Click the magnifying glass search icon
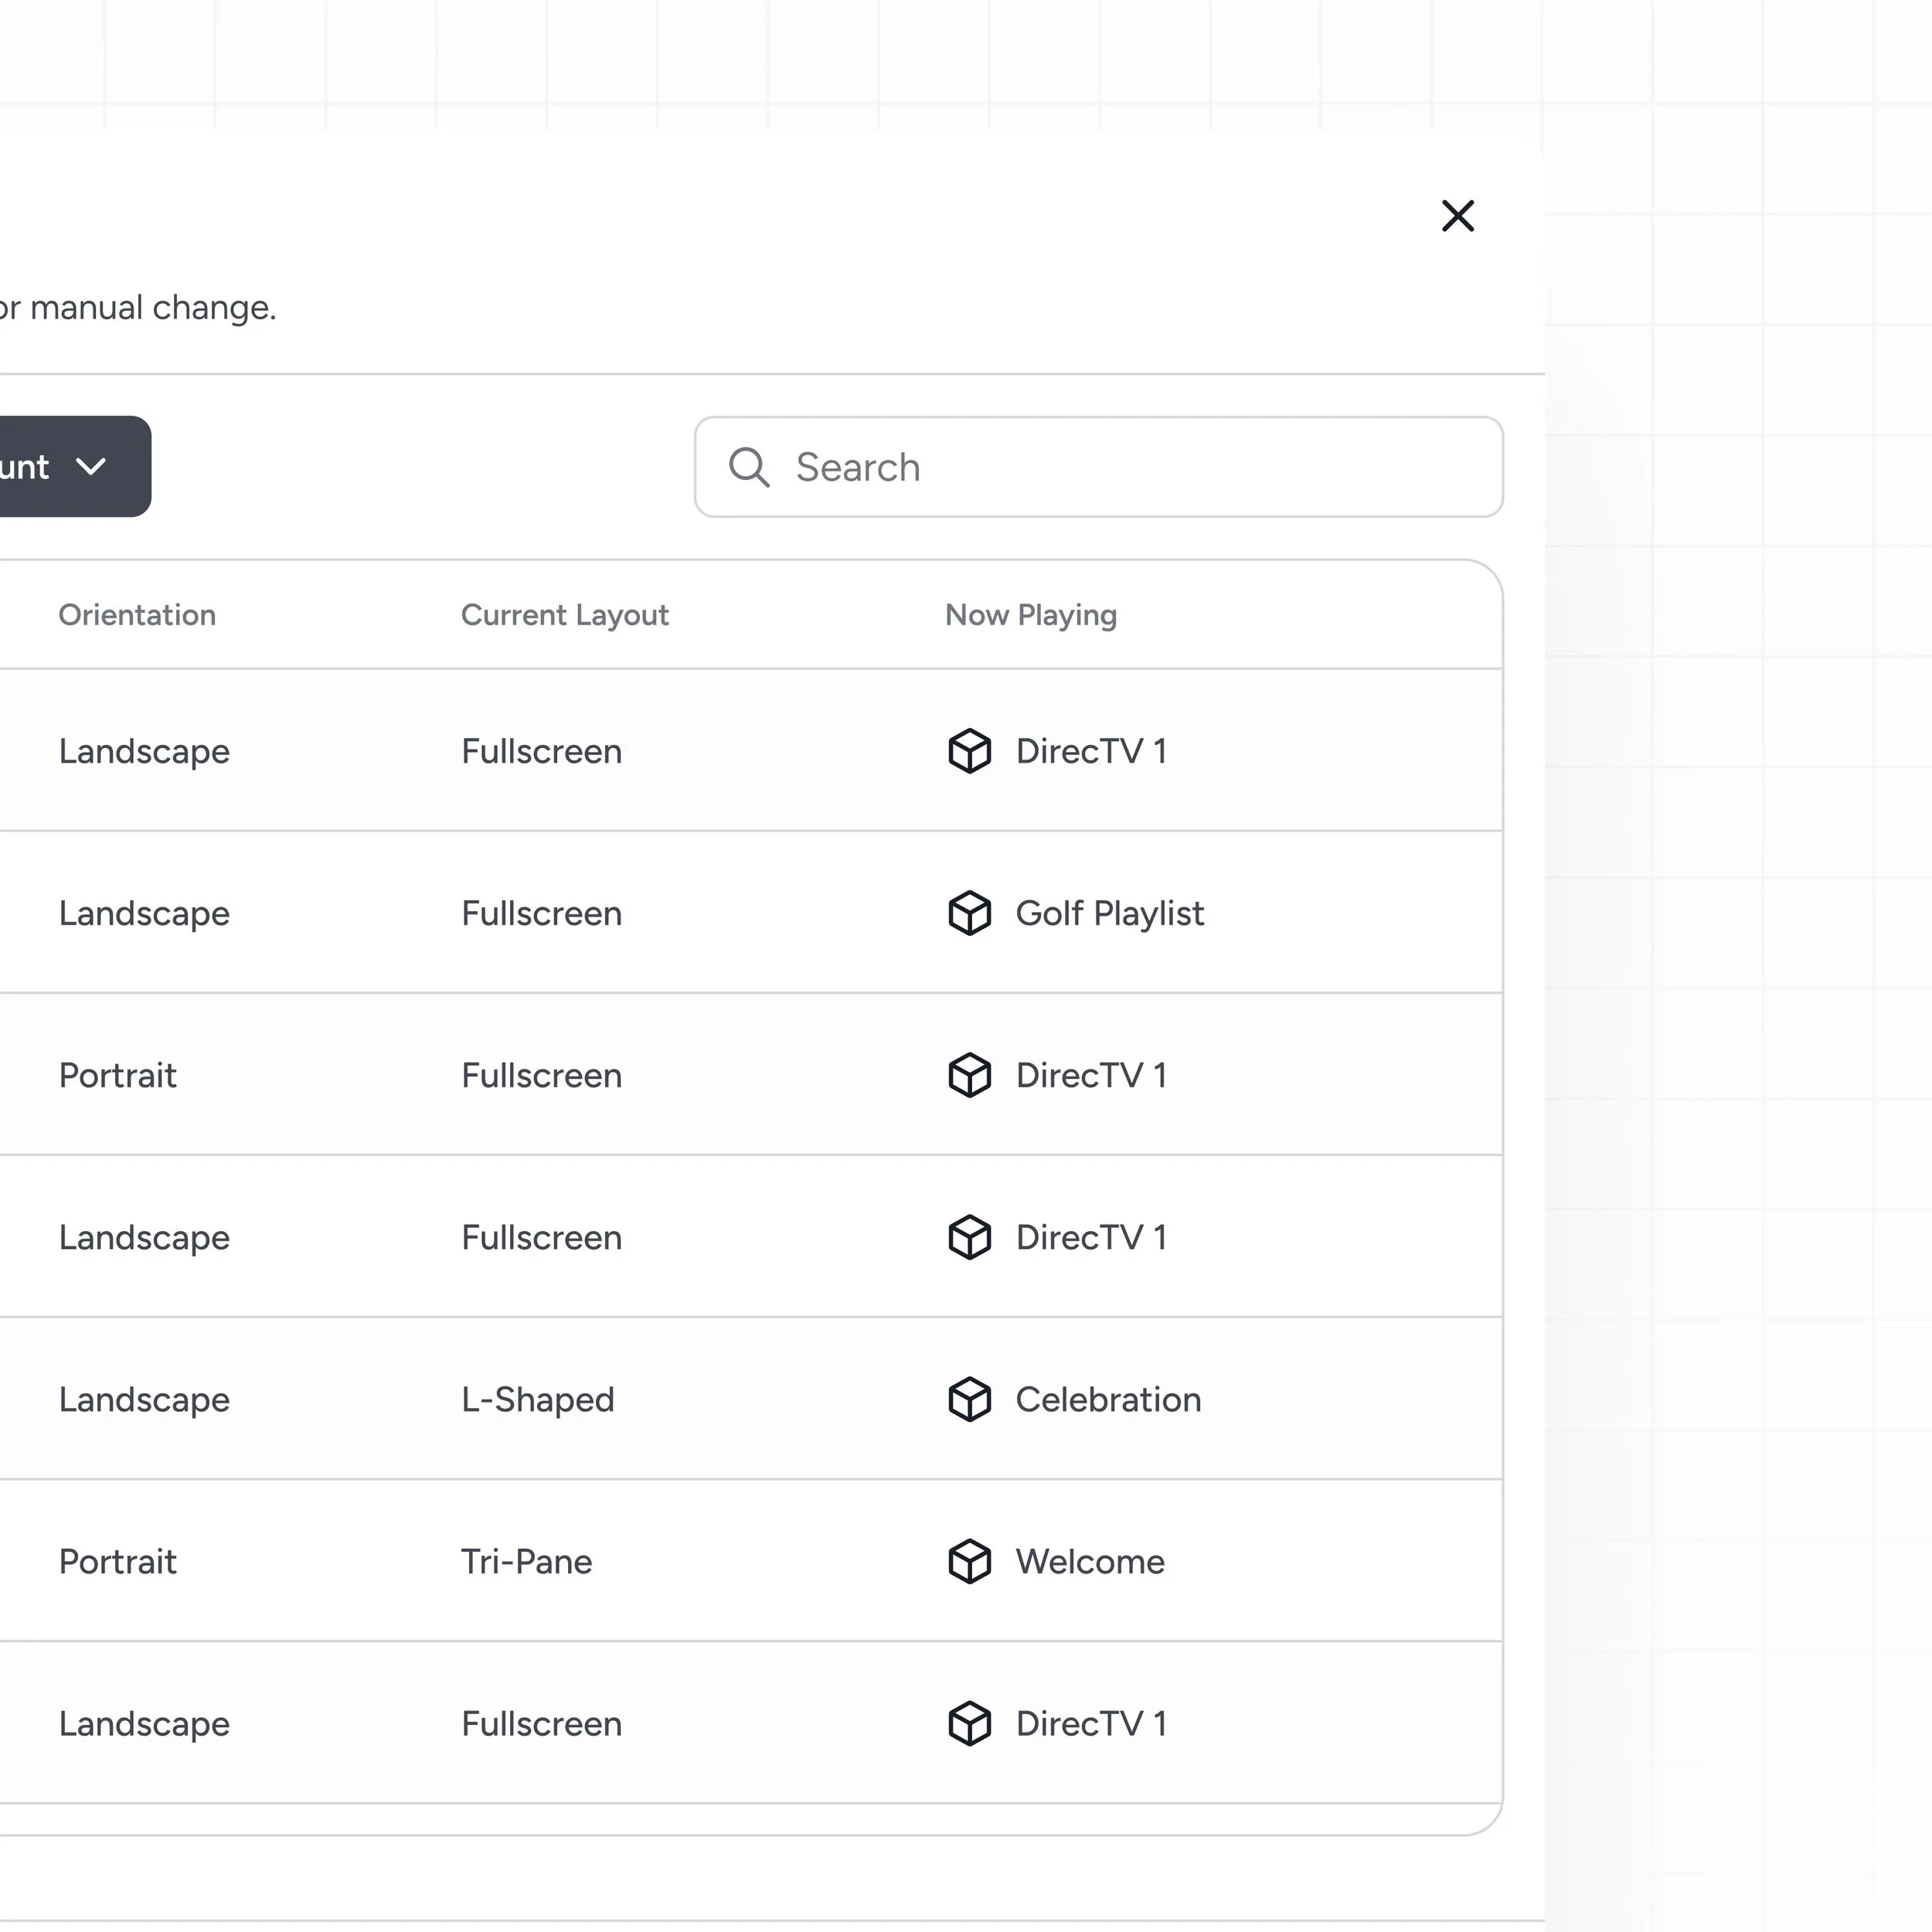This screenshot has width=1932, height=1932. (x=748, y=467)
